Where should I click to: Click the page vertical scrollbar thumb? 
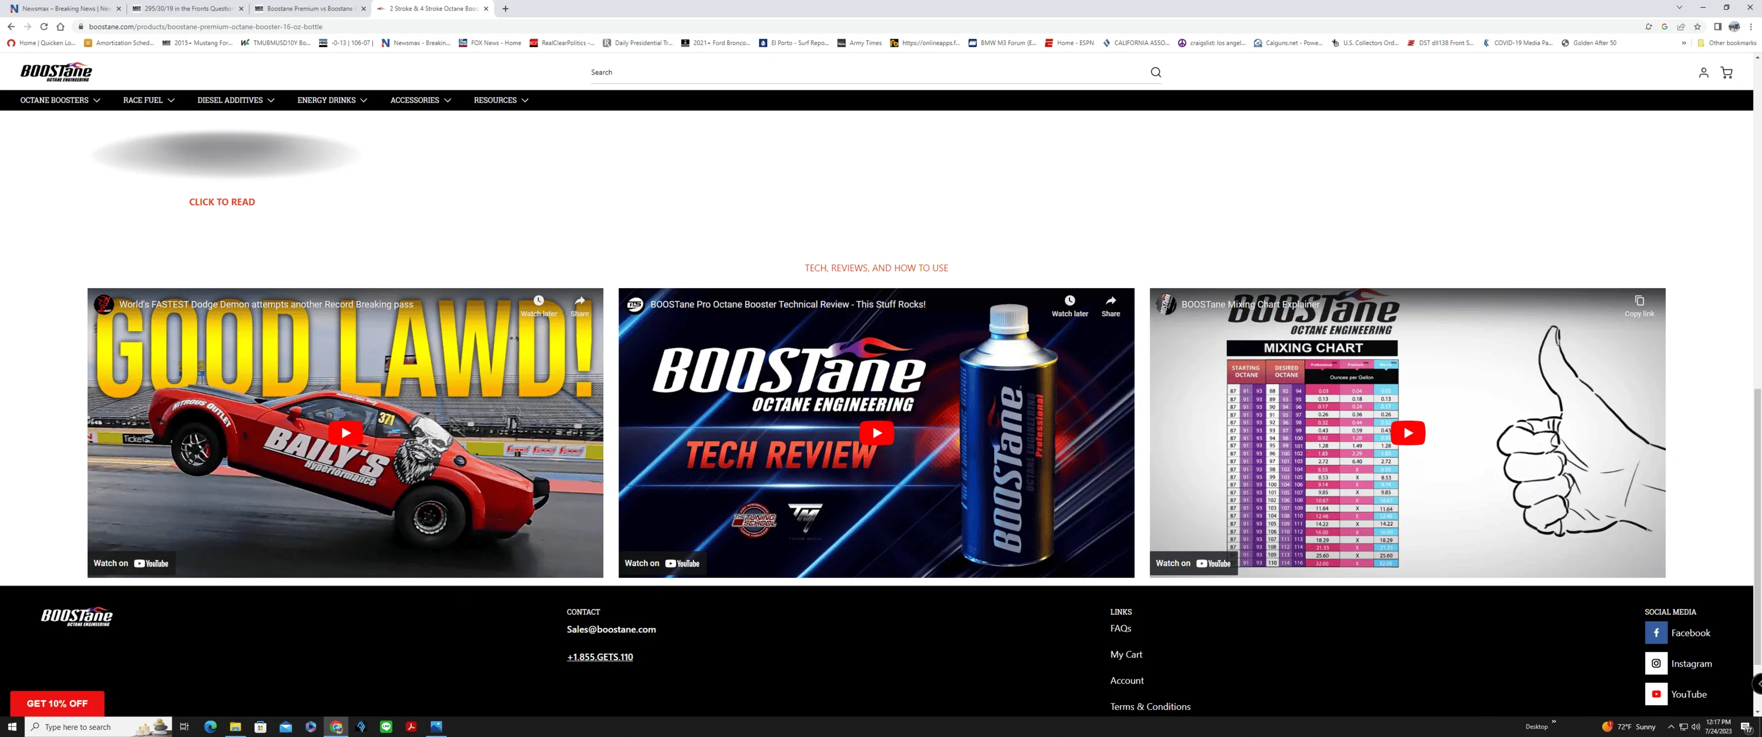click(1757, 526)
